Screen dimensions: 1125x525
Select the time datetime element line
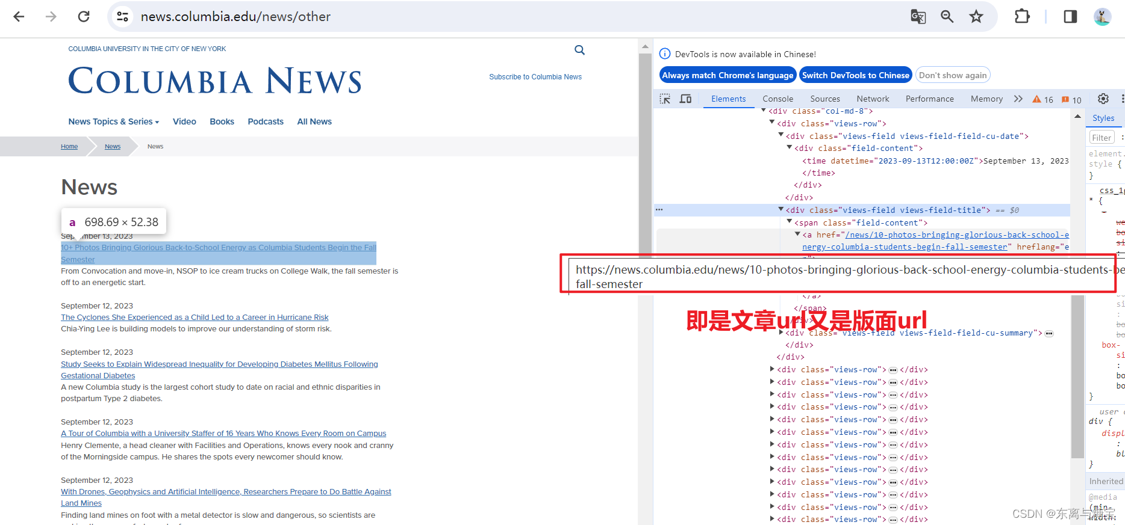coord(935,161)
